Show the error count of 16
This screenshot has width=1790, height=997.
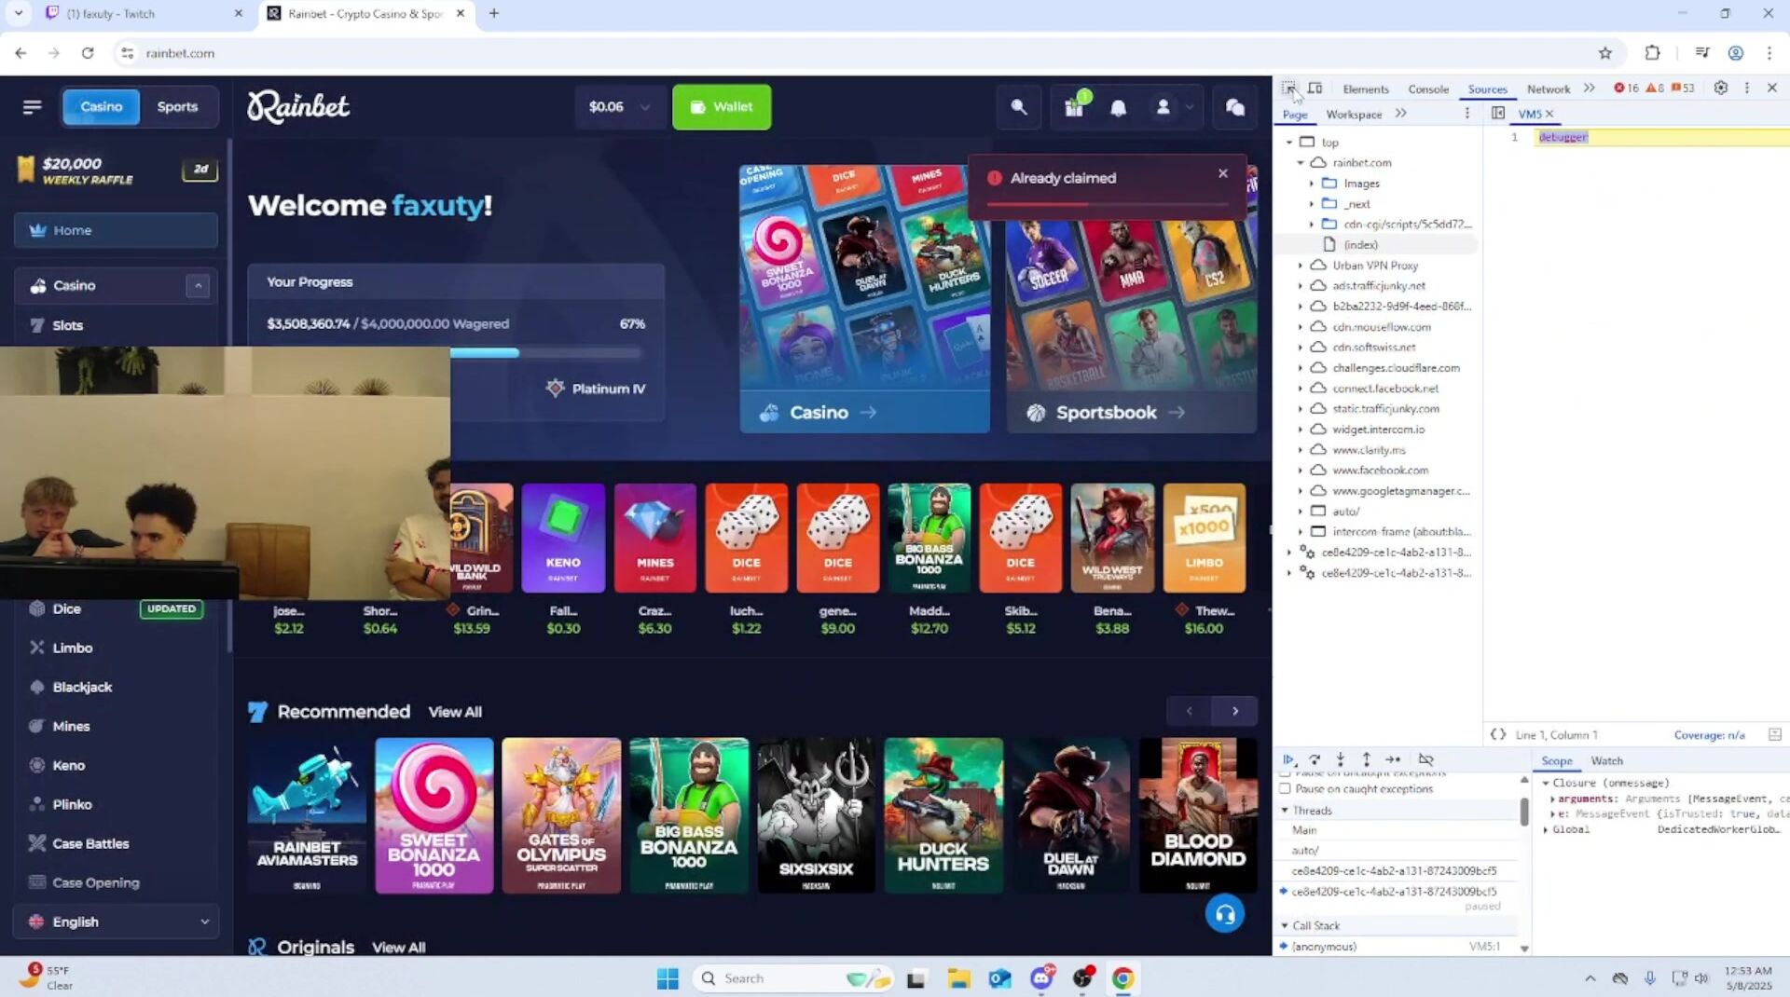[x=1626, y=89]
